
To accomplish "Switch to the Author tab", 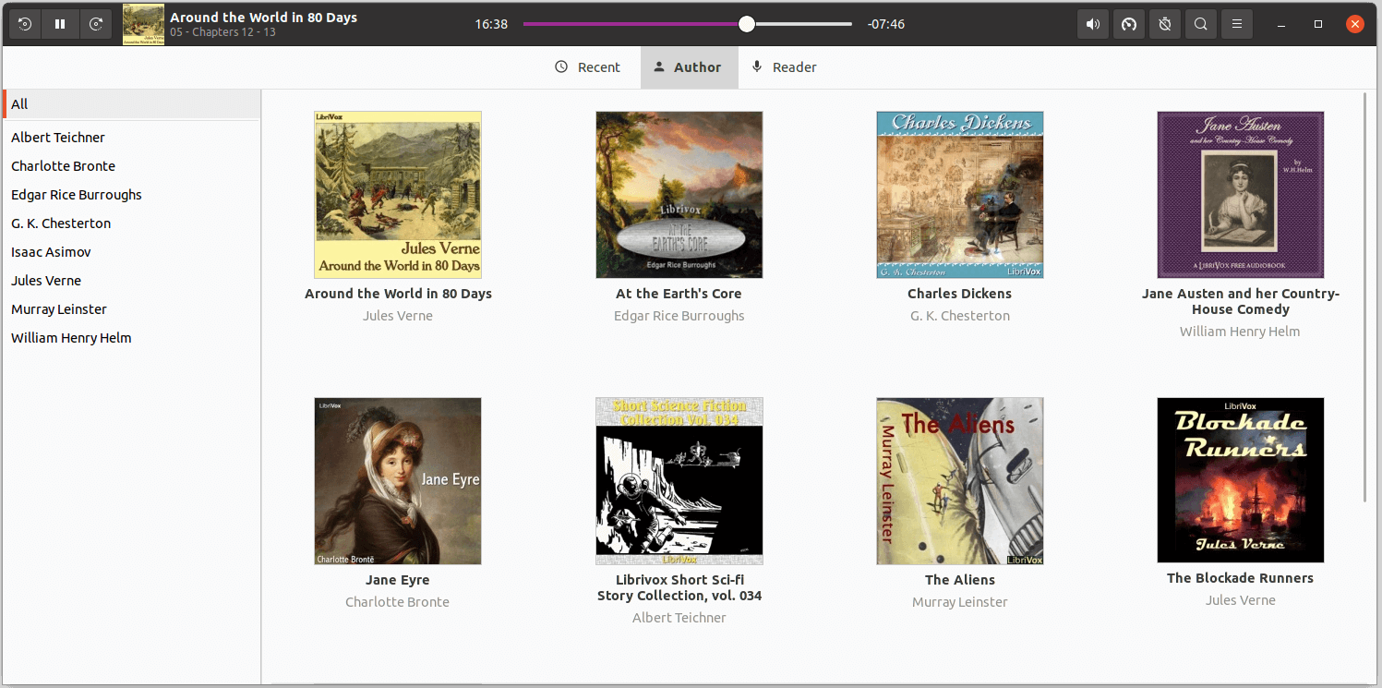I will (x=689, y=67).
